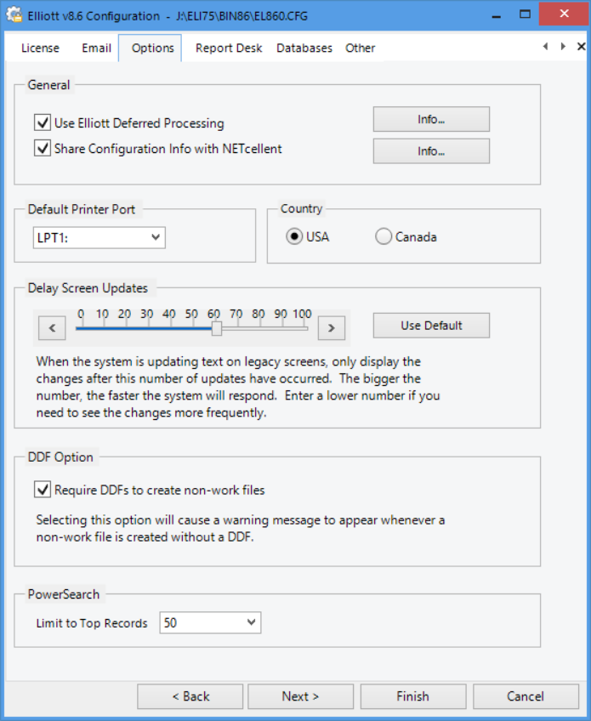Image resolution: width=591 pixels, height=721 pixels.
Task: Close the tab strip with the X icon
Action: pyautogui.click(x=582, y=47)
